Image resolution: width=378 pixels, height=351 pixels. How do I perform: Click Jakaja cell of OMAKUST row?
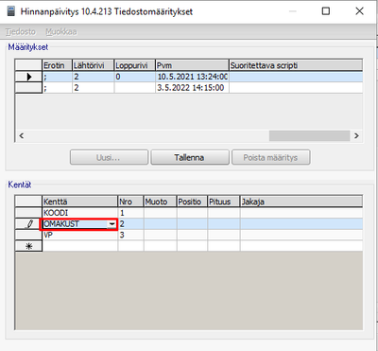click(x=301, y=224)
